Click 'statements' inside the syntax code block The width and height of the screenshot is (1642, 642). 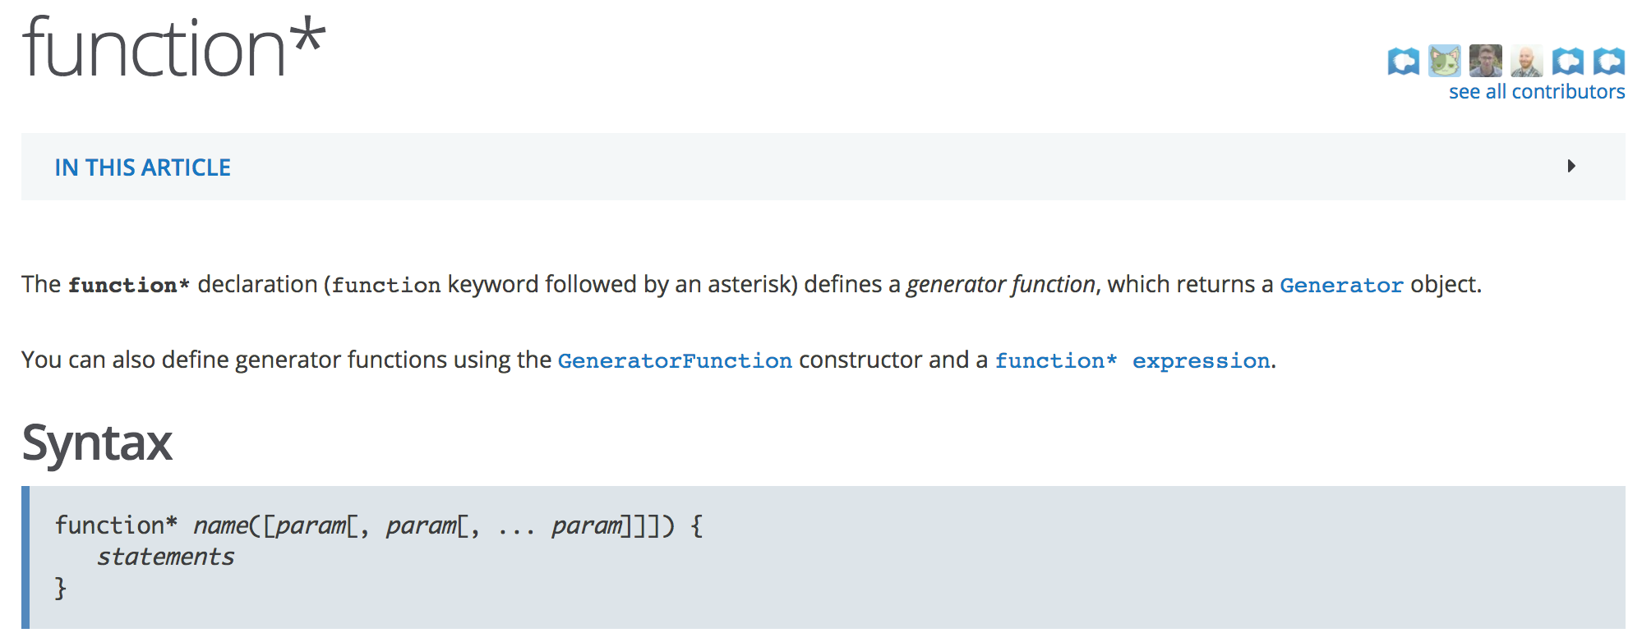click(x=166, y=557)
